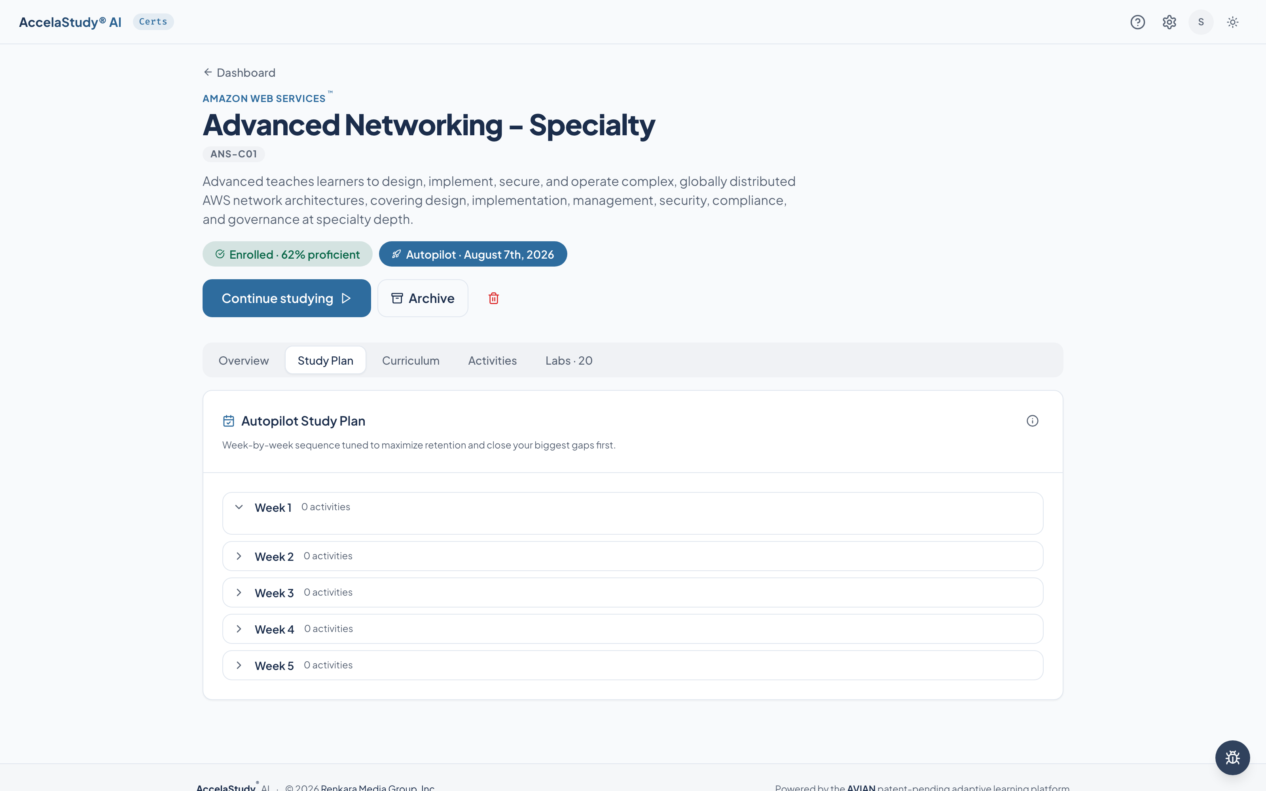Expand the Week 4 chevron

tap(239, 629)
